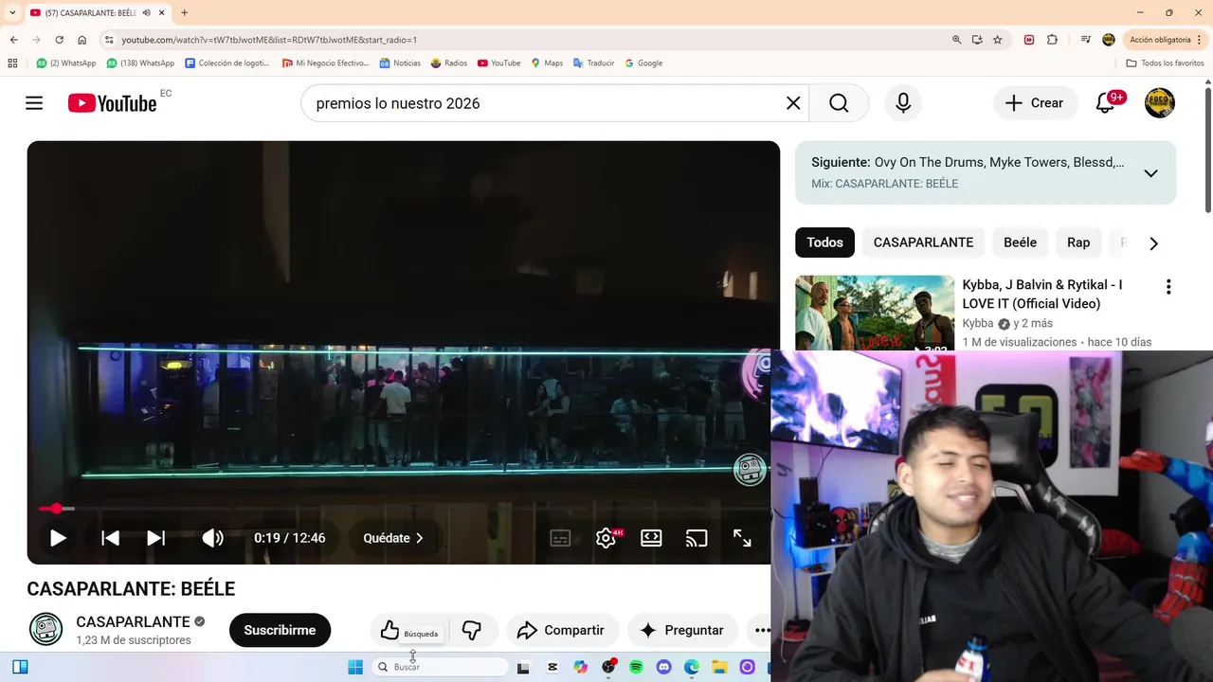Screen dimensions: 1213x682
Task: Open the Noticias bookmark
Action: click(400, 63)
